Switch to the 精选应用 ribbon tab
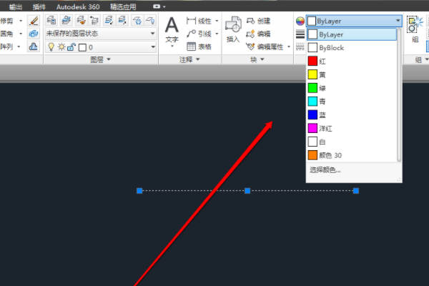Screen dimensions: 429x286 123,6
